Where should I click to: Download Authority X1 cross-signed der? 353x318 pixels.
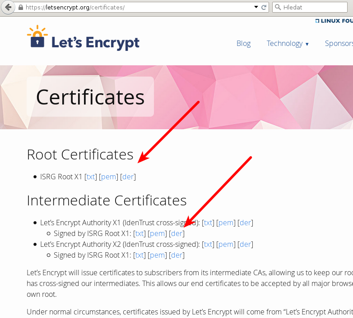coord(245,223)
